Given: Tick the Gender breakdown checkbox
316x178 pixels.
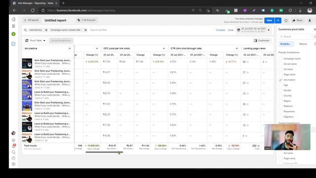Looking at the screenshot, I should coord(280,90).
